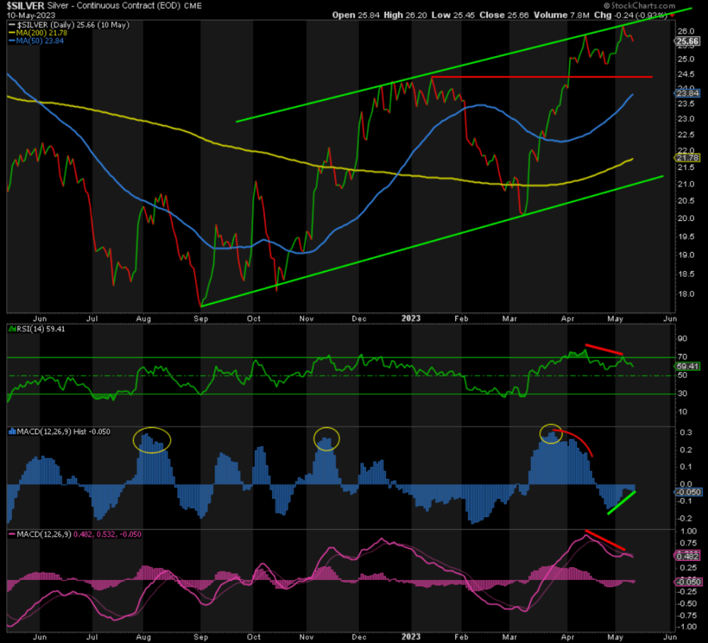Click the 59.41 RSI value tag on right axis
The height and width of the screenshot is (643, 708).
[x=689, y=367]
